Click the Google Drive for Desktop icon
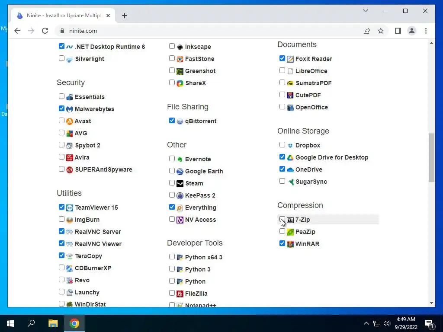The width and height of the screenshot is (443, 332). pyautogui.click(x=290, y=157)
